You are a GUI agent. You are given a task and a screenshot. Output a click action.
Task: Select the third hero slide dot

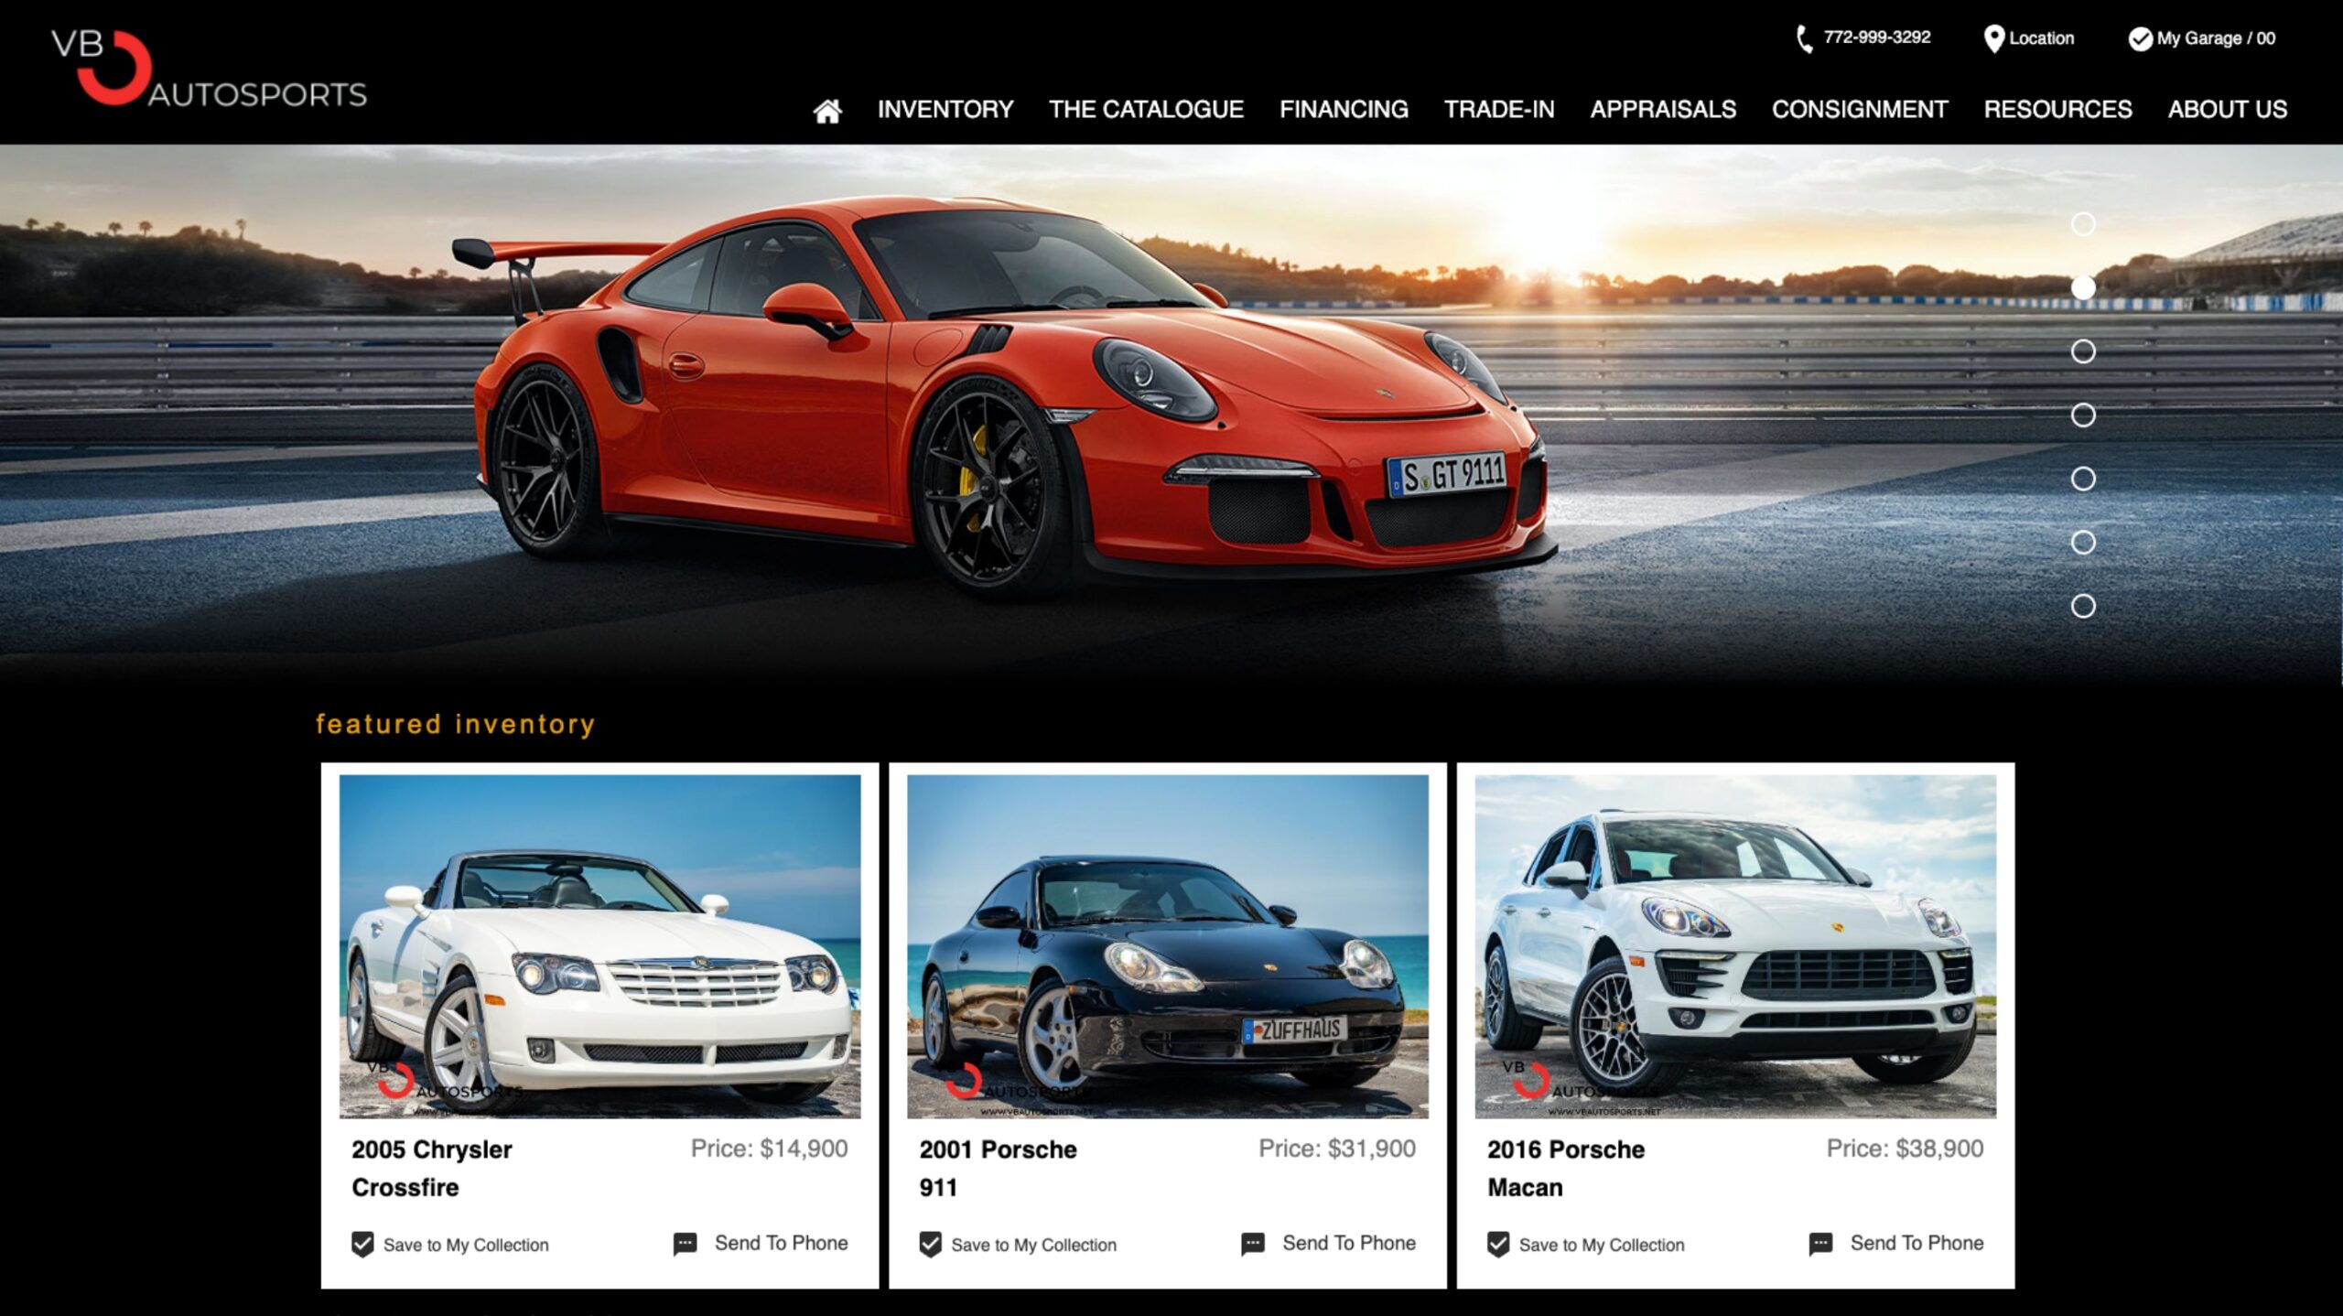pos(2083,351)
